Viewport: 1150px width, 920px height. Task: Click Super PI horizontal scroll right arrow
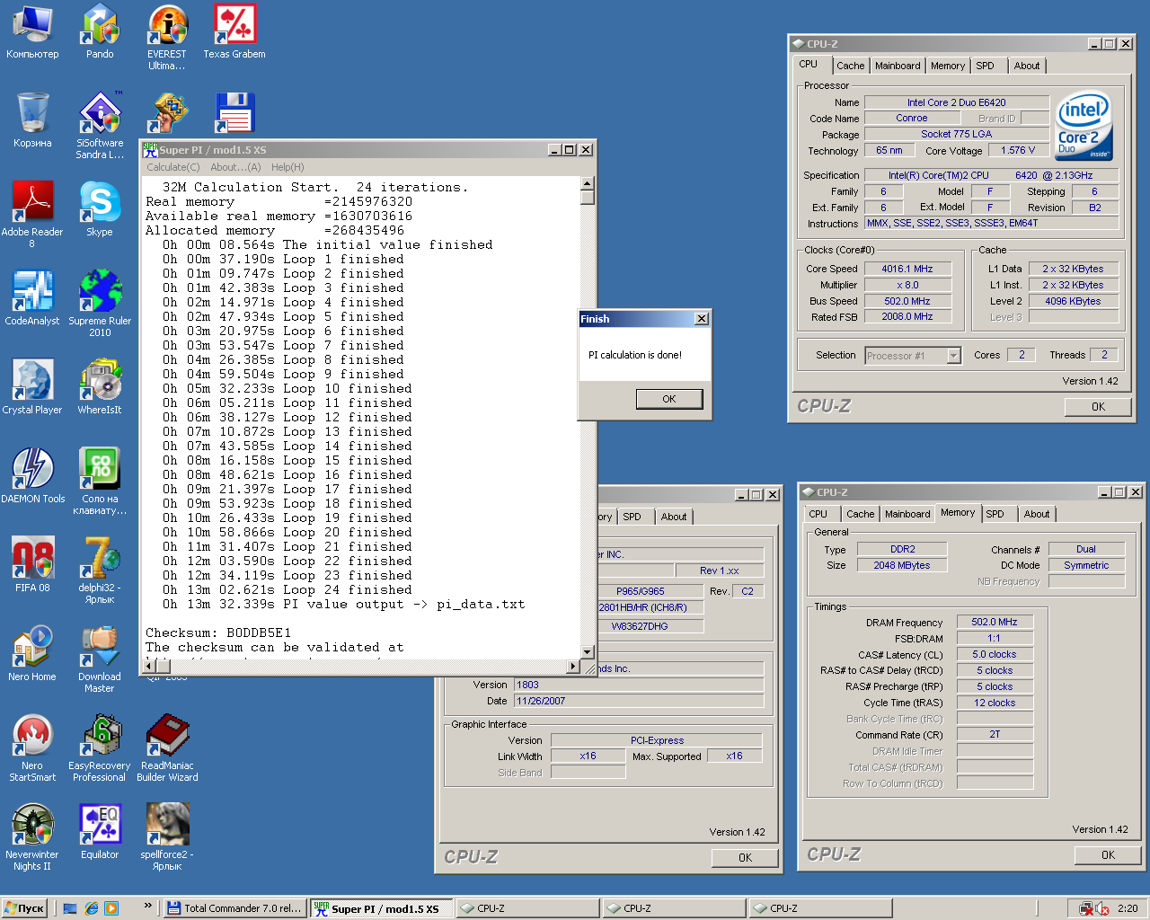[573, 666]
